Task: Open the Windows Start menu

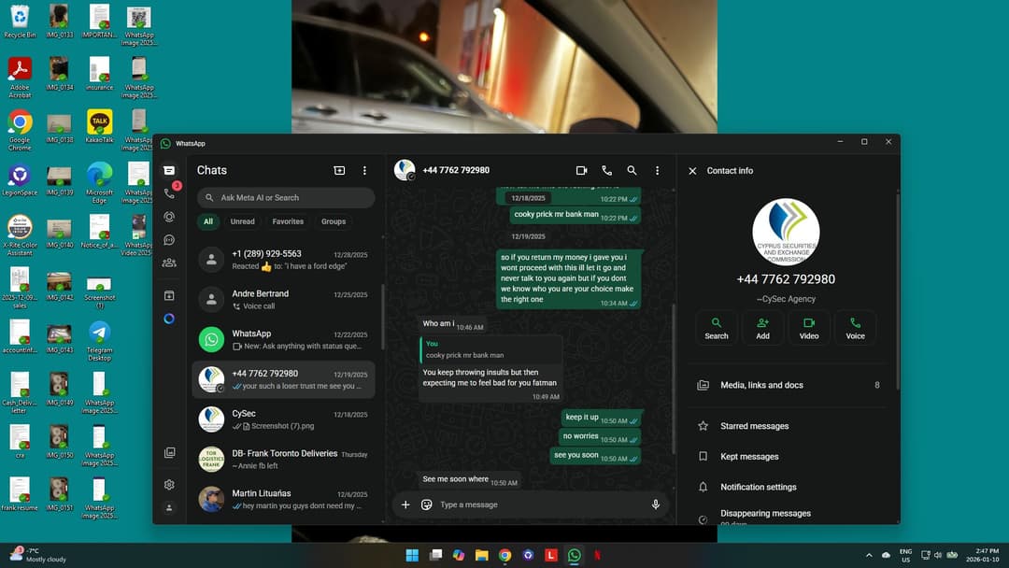Action: coord(412,555)
